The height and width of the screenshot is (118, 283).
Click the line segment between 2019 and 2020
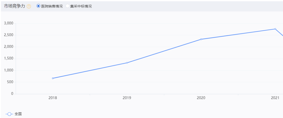[x=164, y=51]
